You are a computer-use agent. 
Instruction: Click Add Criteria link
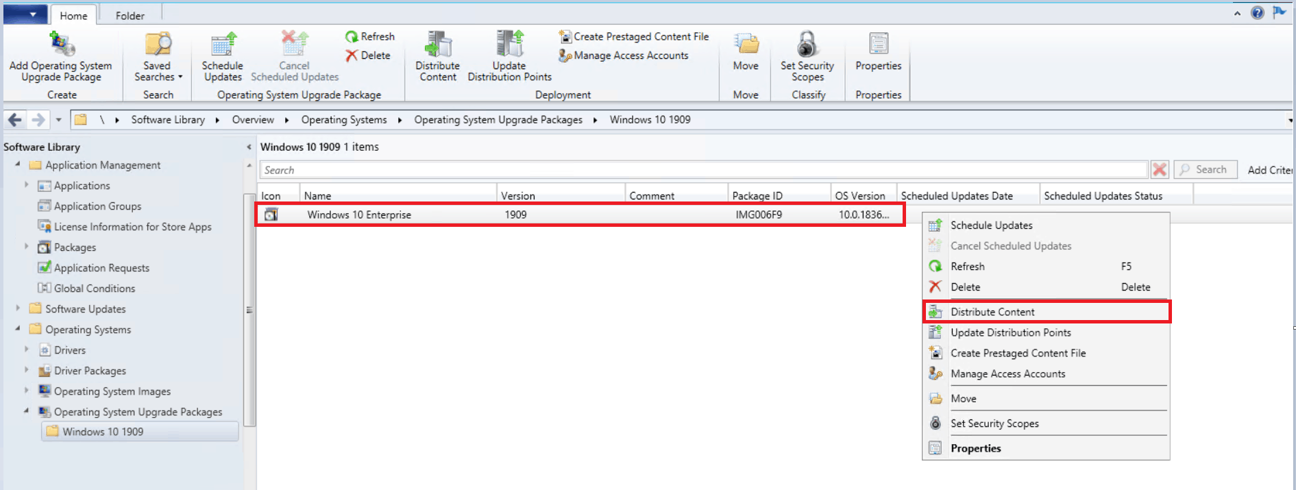pyautogui.click(x=1269, y=170)
